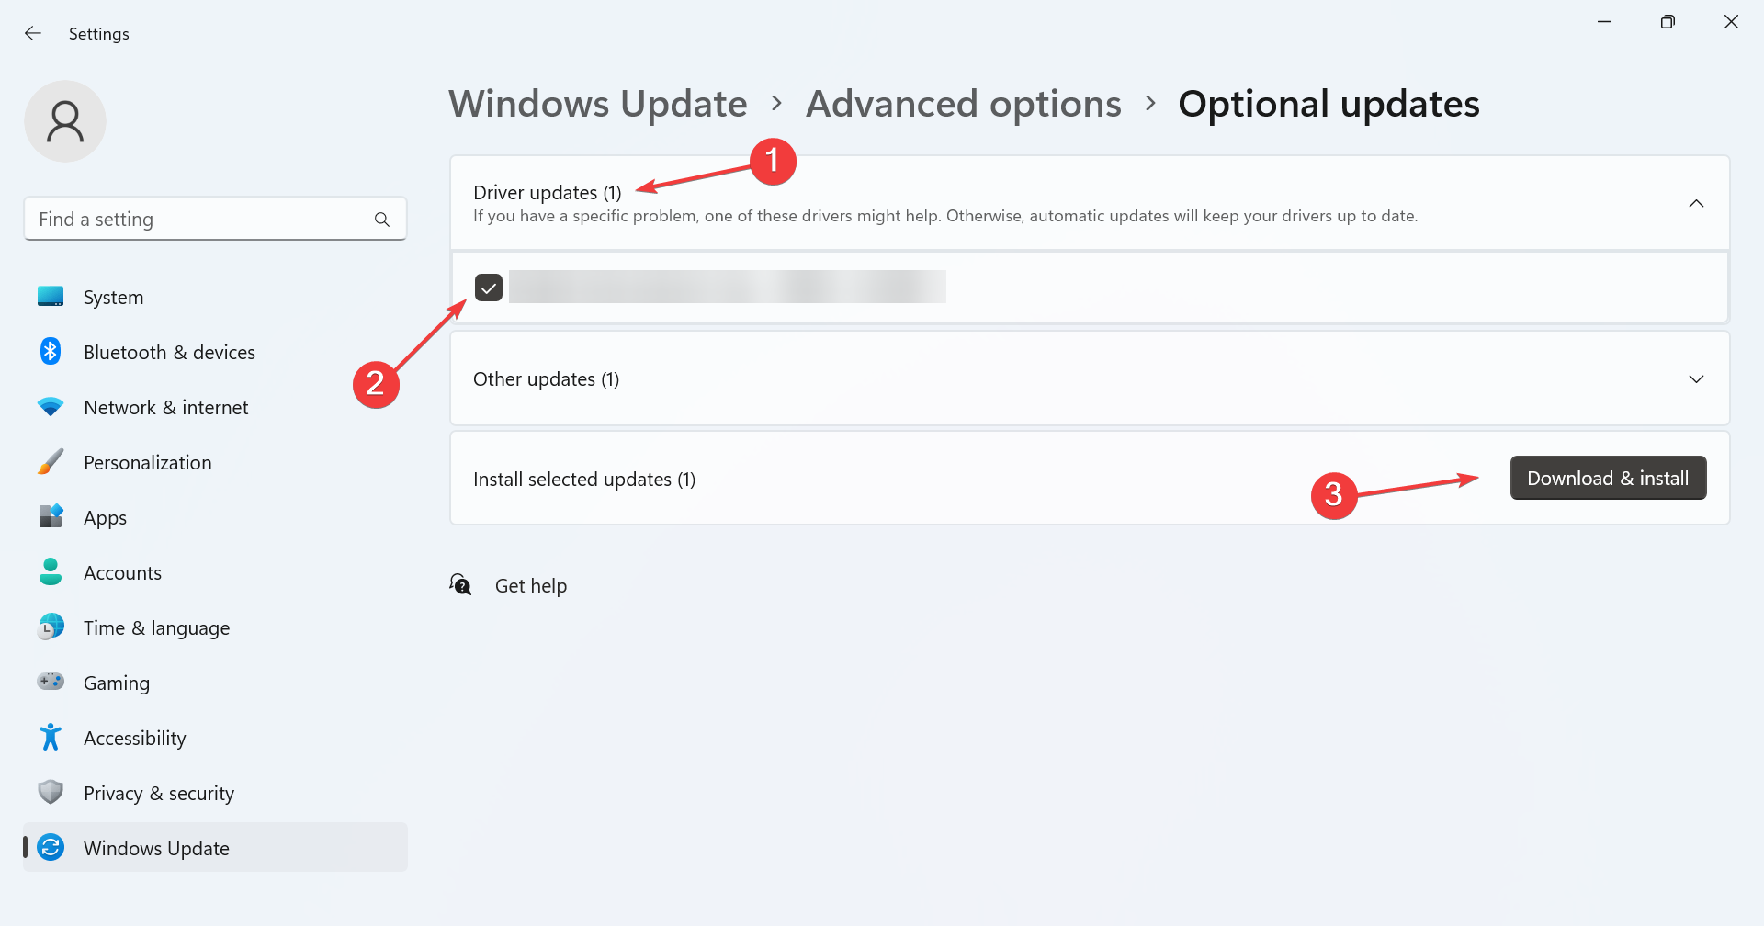
Task: Click the Privacy shield icon
Action: [x=51, y=792]
